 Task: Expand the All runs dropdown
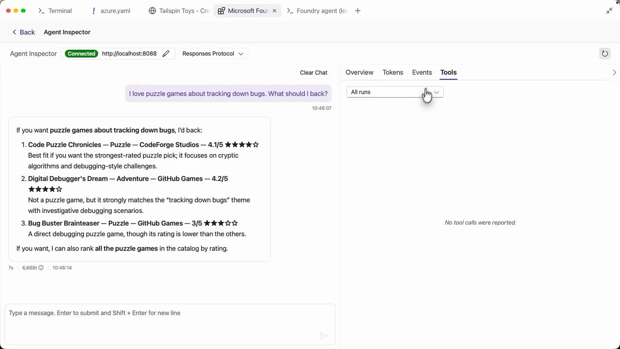pyautogui.click(x=395, y=92)
